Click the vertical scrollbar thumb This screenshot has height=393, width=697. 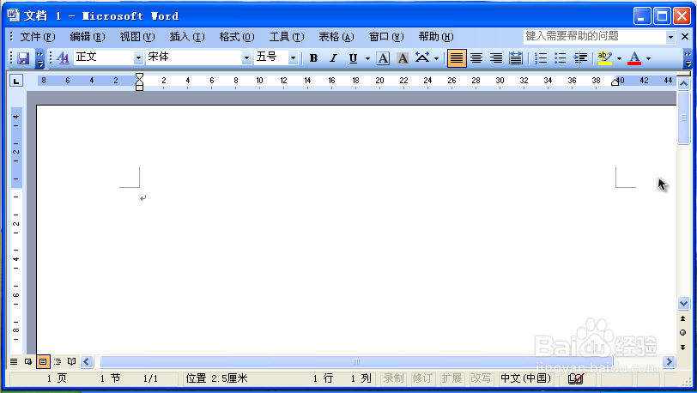[683, 118]
